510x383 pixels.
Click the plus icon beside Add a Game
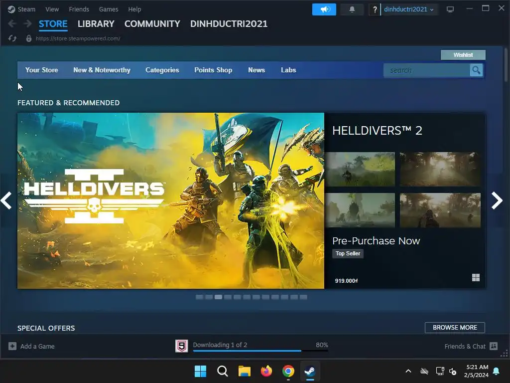coord(12,346)
